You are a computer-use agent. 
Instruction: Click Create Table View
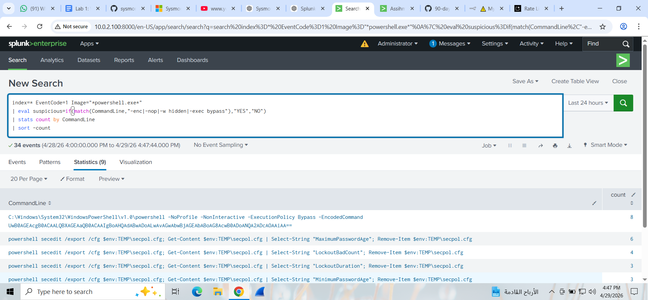click(x=575, y=81)
